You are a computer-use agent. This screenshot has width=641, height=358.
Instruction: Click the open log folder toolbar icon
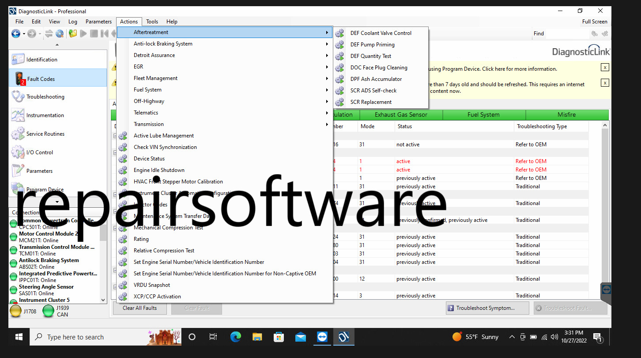pyautogui.click(x=73, y=34)
